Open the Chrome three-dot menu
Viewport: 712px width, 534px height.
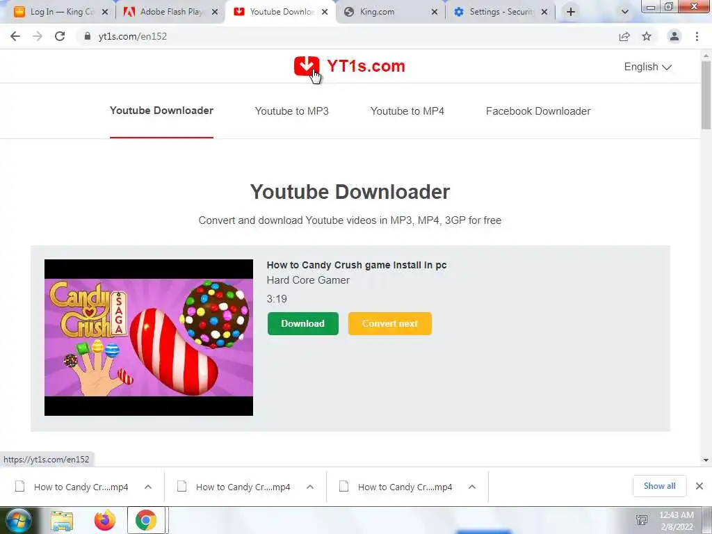[697, 36]
